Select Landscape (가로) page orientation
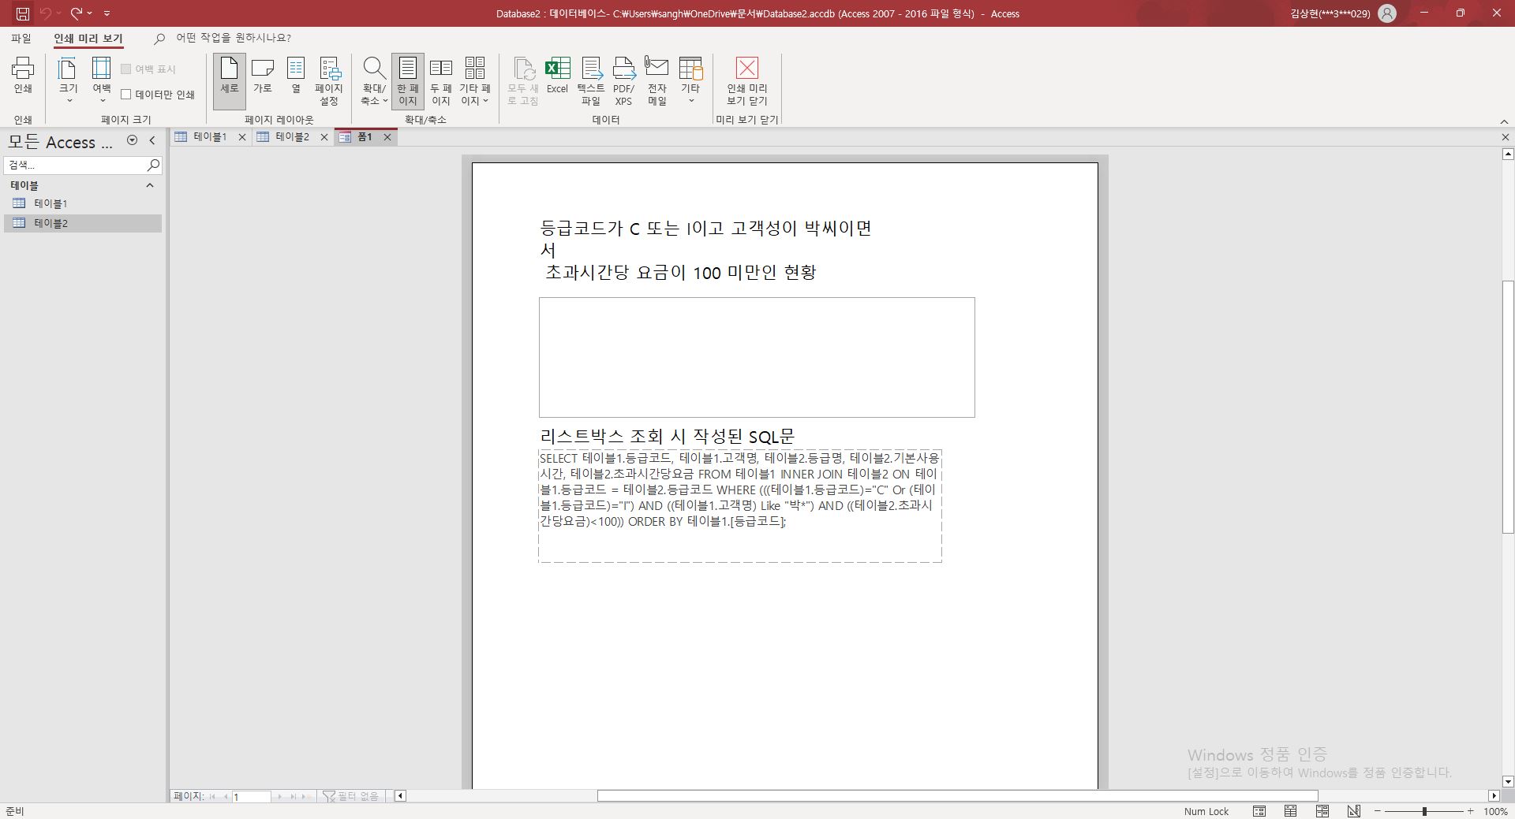Screen dimensions: 1515x819 (x=262, y=76)
